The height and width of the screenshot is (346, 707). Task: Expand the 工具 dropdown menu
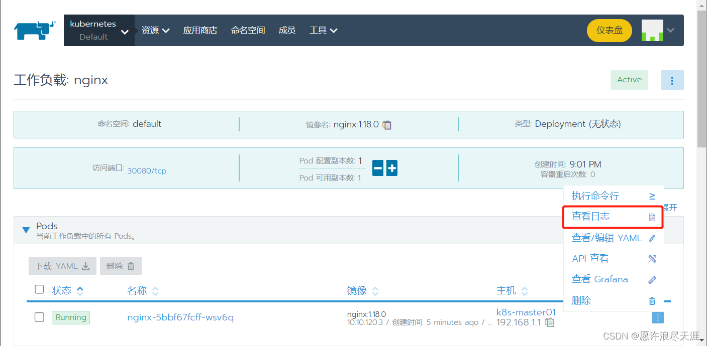point(324,30)
